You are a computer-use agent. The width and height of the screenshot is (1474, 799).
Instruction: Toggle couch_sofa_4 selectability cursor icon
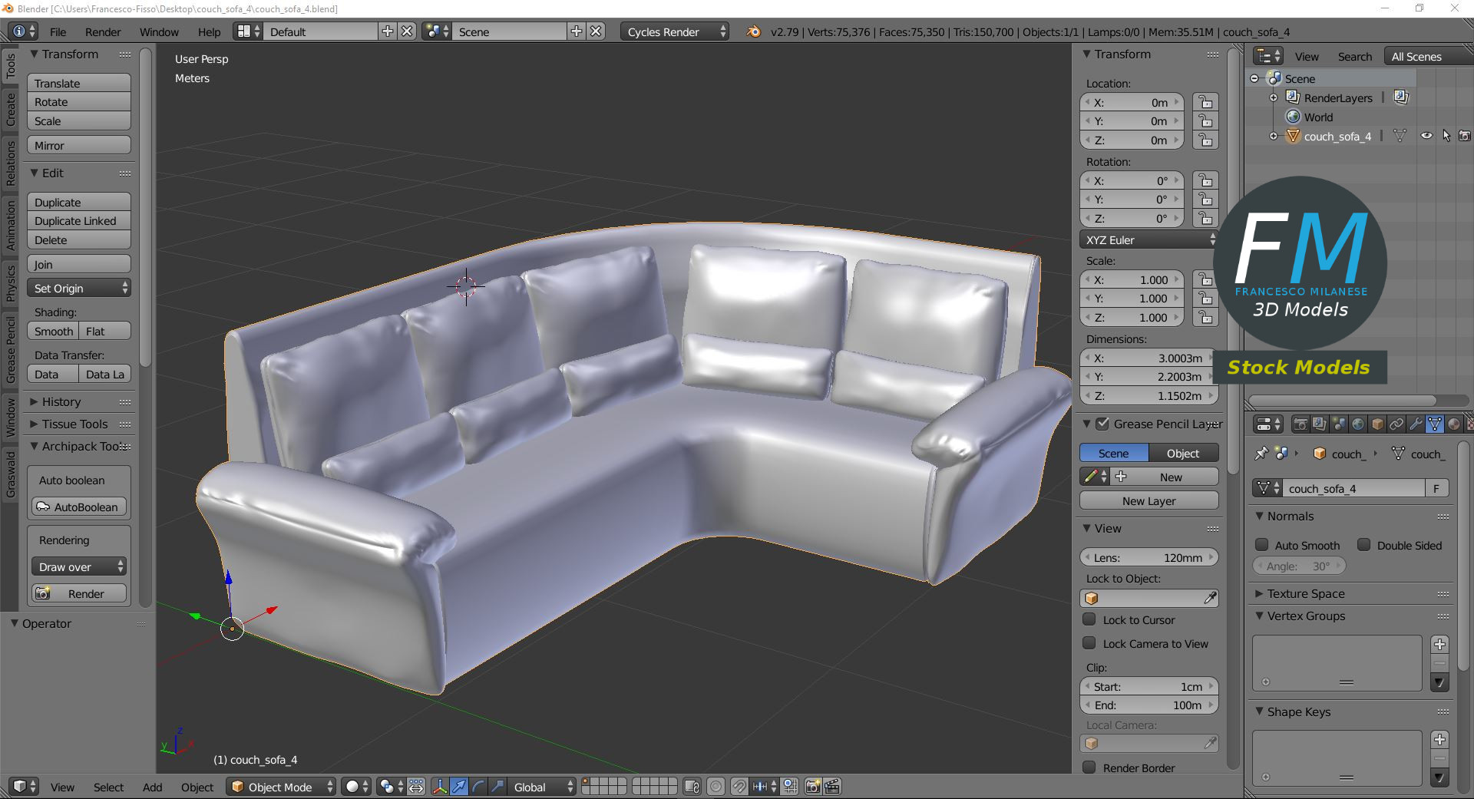1446,136
